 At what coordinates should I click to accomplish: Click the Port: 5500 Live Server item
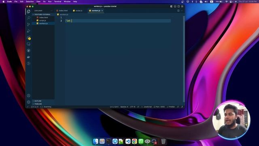[x=159, y=107]
